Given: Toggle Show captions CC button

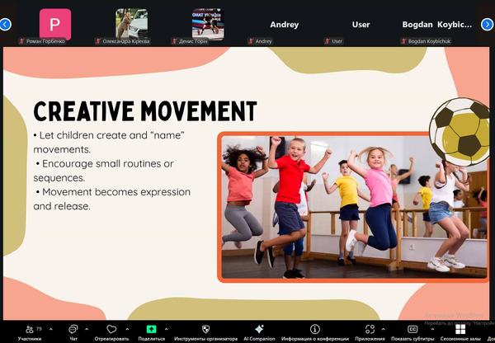Looking at the screenshot, I should [412, 328].
